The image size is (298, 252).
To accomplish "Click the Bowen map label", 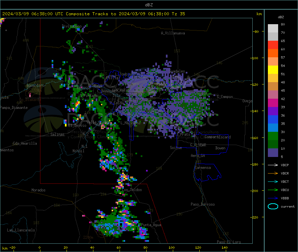I will coord(220,148).
